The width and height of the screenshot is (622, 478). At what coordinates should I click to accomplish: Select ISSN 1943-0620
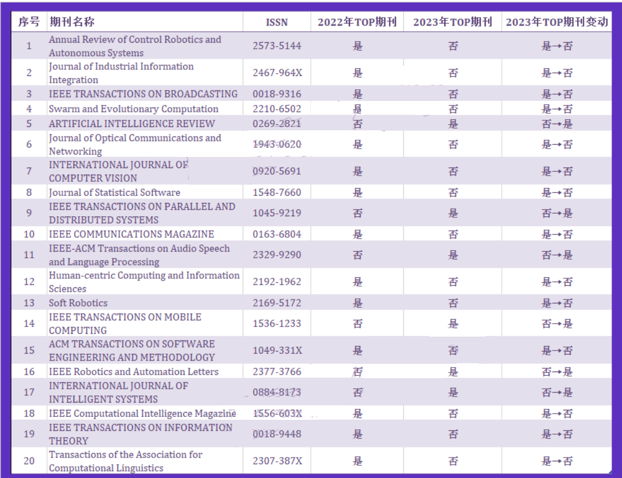click(277, 145)
